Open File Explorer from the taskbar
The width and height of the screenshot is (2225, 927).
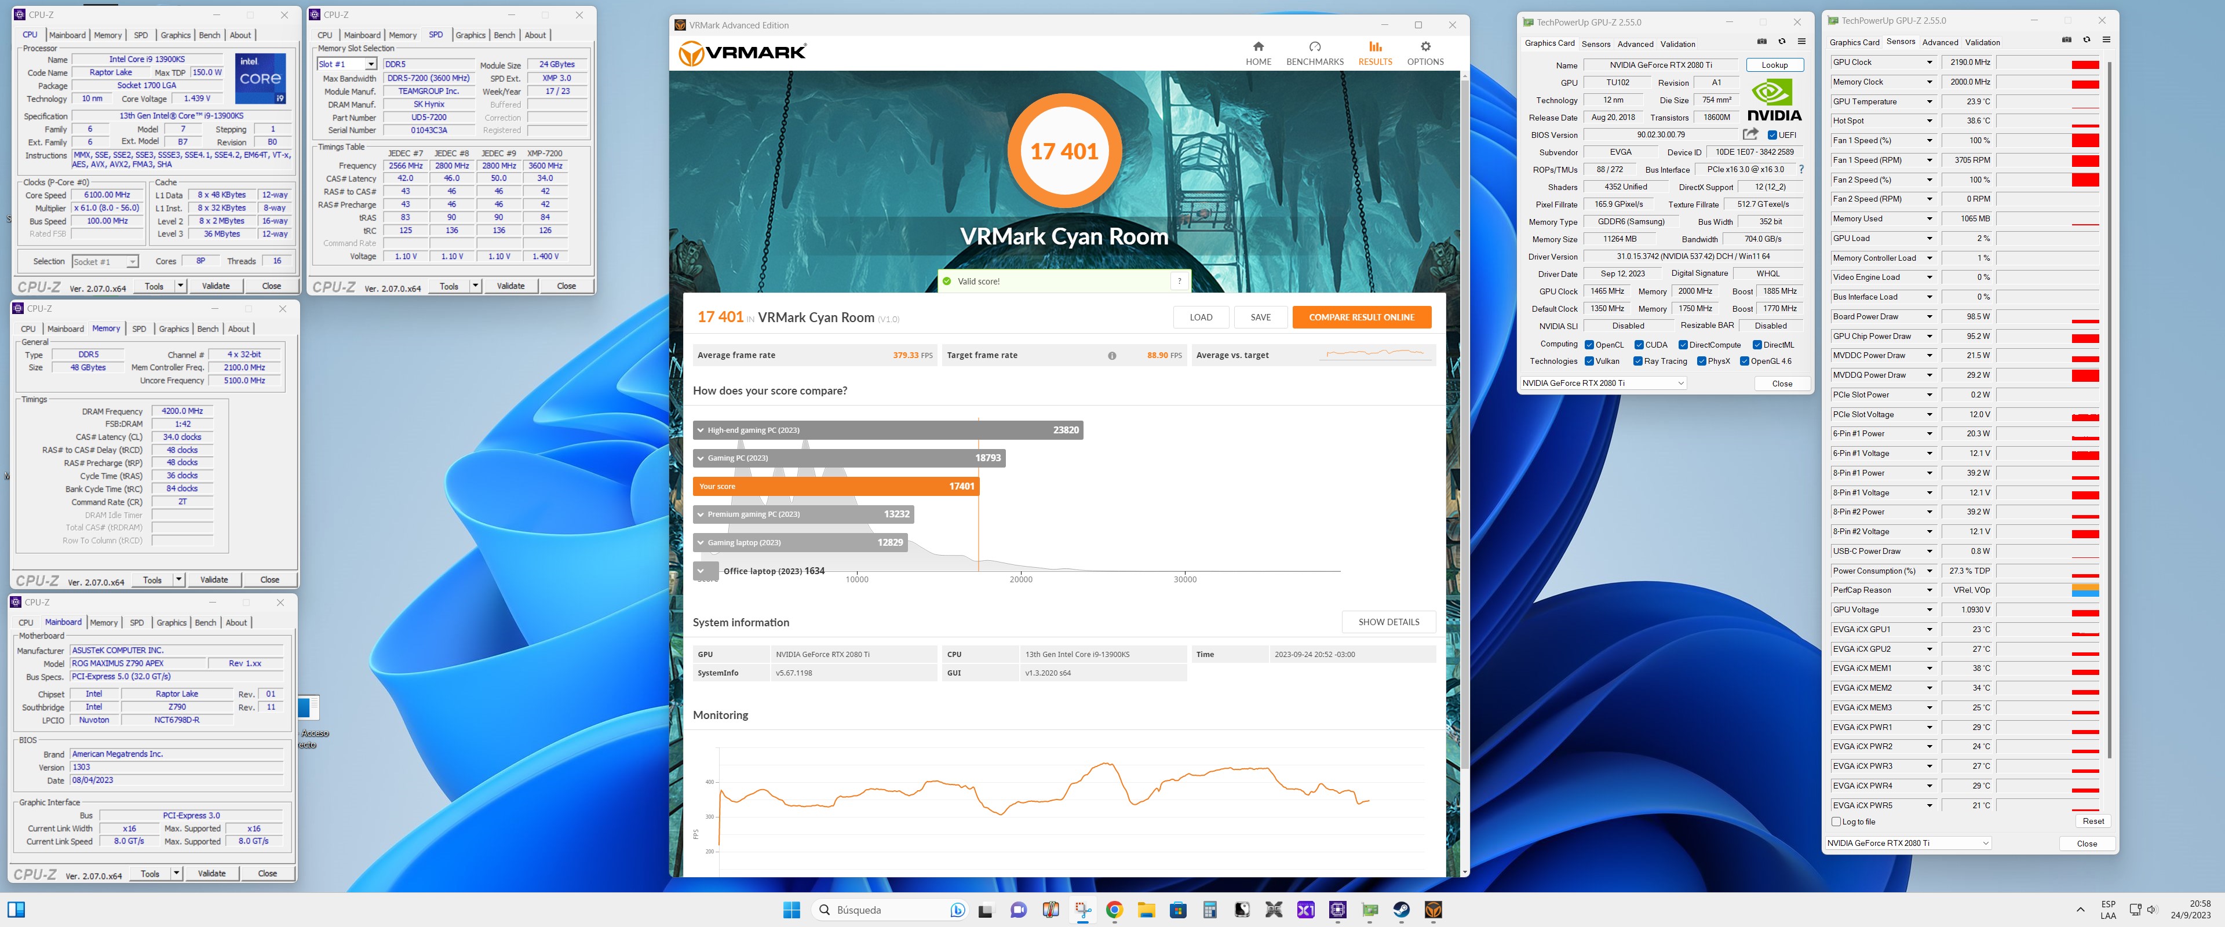(1146, 910)
